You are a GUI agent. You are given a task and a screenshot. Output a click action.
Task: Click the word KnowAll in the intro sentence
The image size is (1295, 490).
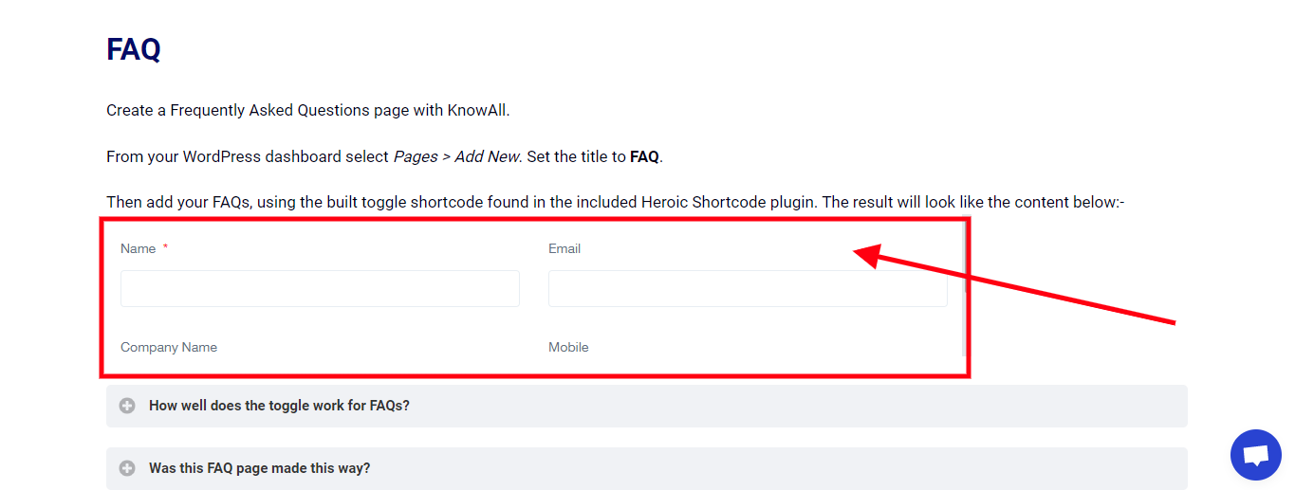(x=478, y=110)
